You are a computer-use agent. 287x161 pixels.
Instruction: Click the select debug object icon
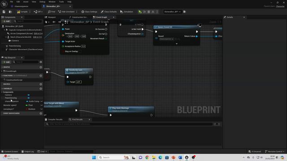click(x=185, y=12)
